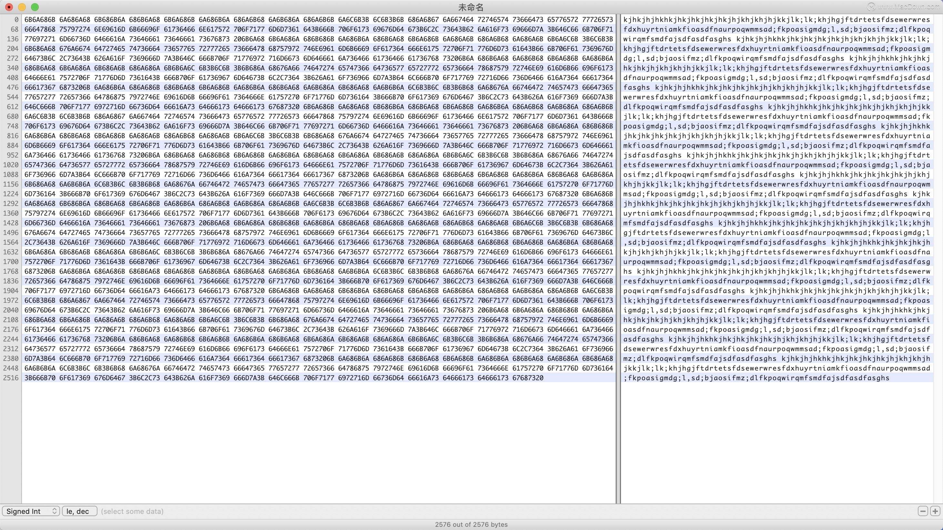Minimize the window with the yellow button

point(22,7)
